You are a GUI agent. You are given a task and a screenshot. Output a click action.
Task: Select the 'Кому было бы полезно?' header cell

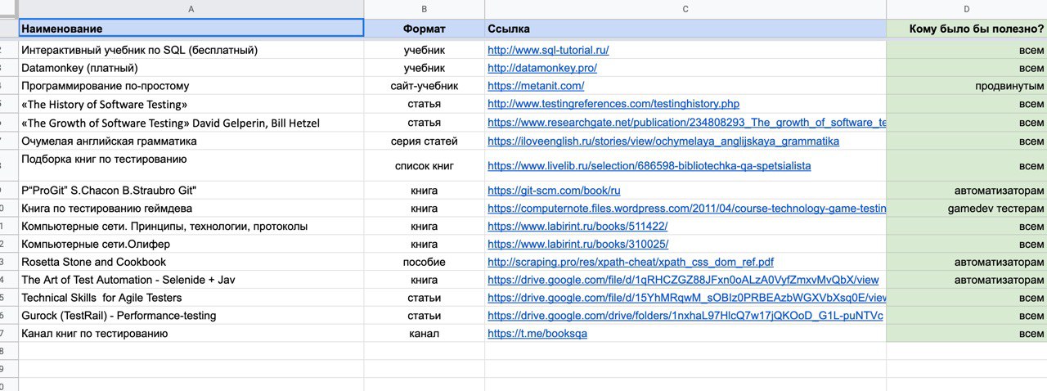pos(967,29)
